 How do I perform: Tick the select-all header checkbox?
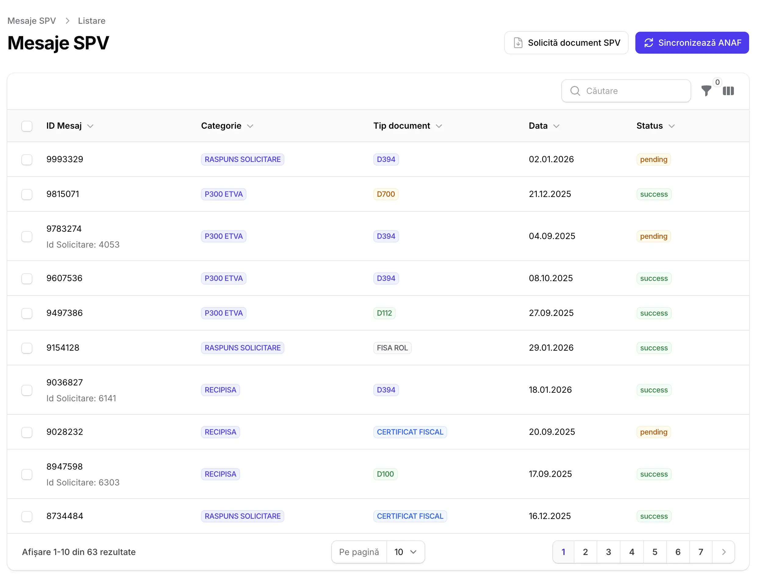[27, 126]
